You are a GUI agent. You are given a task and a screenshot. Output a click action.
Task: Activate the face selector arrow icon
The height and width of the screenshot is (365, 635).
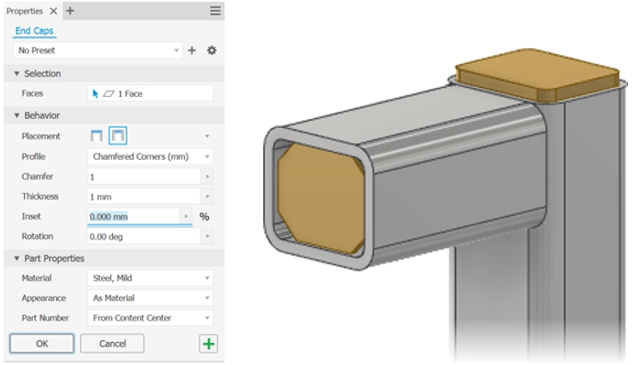coord(95,93)
